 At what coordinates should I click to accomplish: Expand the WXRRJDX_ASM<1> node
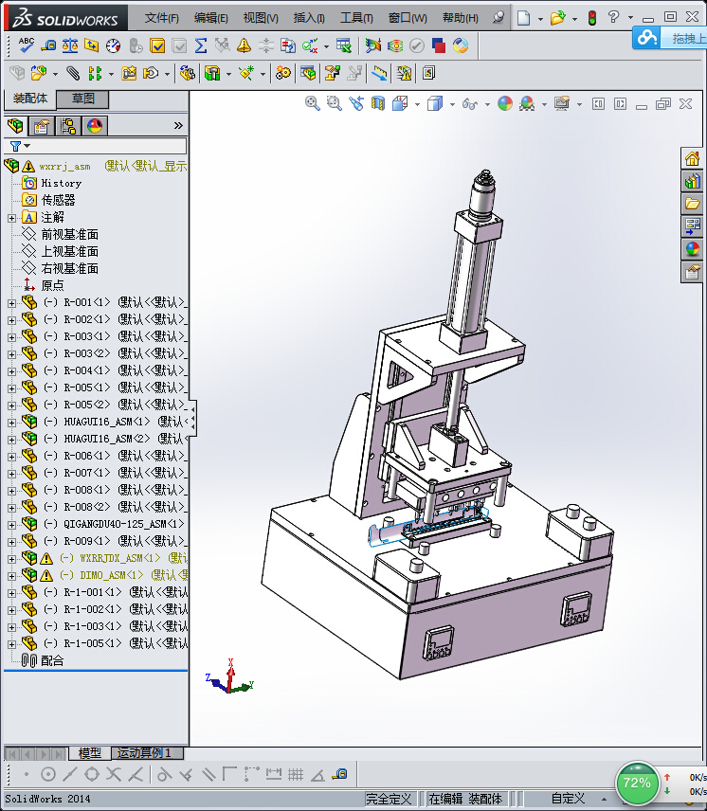click(x=12, y=559)
